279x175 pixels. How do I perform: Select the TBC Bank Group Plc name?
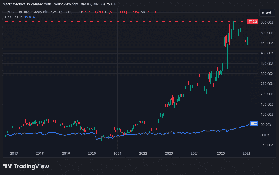tap(32, 12)
